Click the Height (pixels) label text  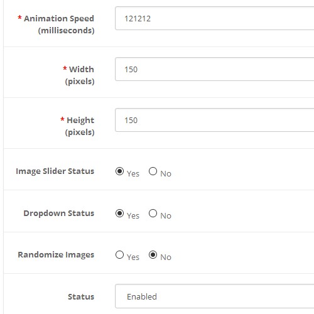[80, 126]
